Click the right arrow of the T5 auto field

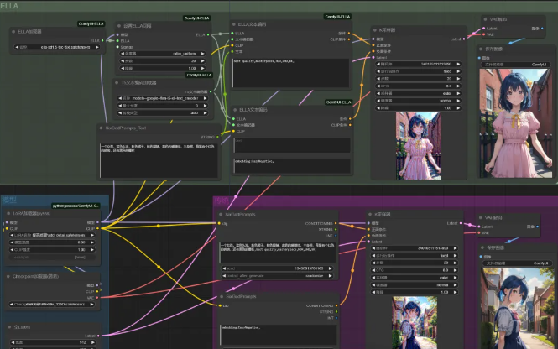coord(206,112)
